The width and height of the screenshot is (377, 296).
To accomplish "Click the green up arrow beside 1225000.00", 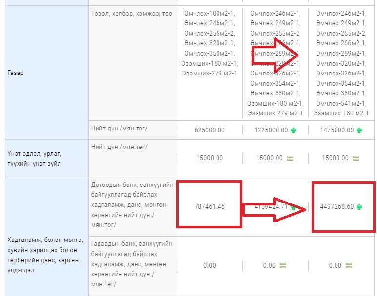I will point(293,130).
